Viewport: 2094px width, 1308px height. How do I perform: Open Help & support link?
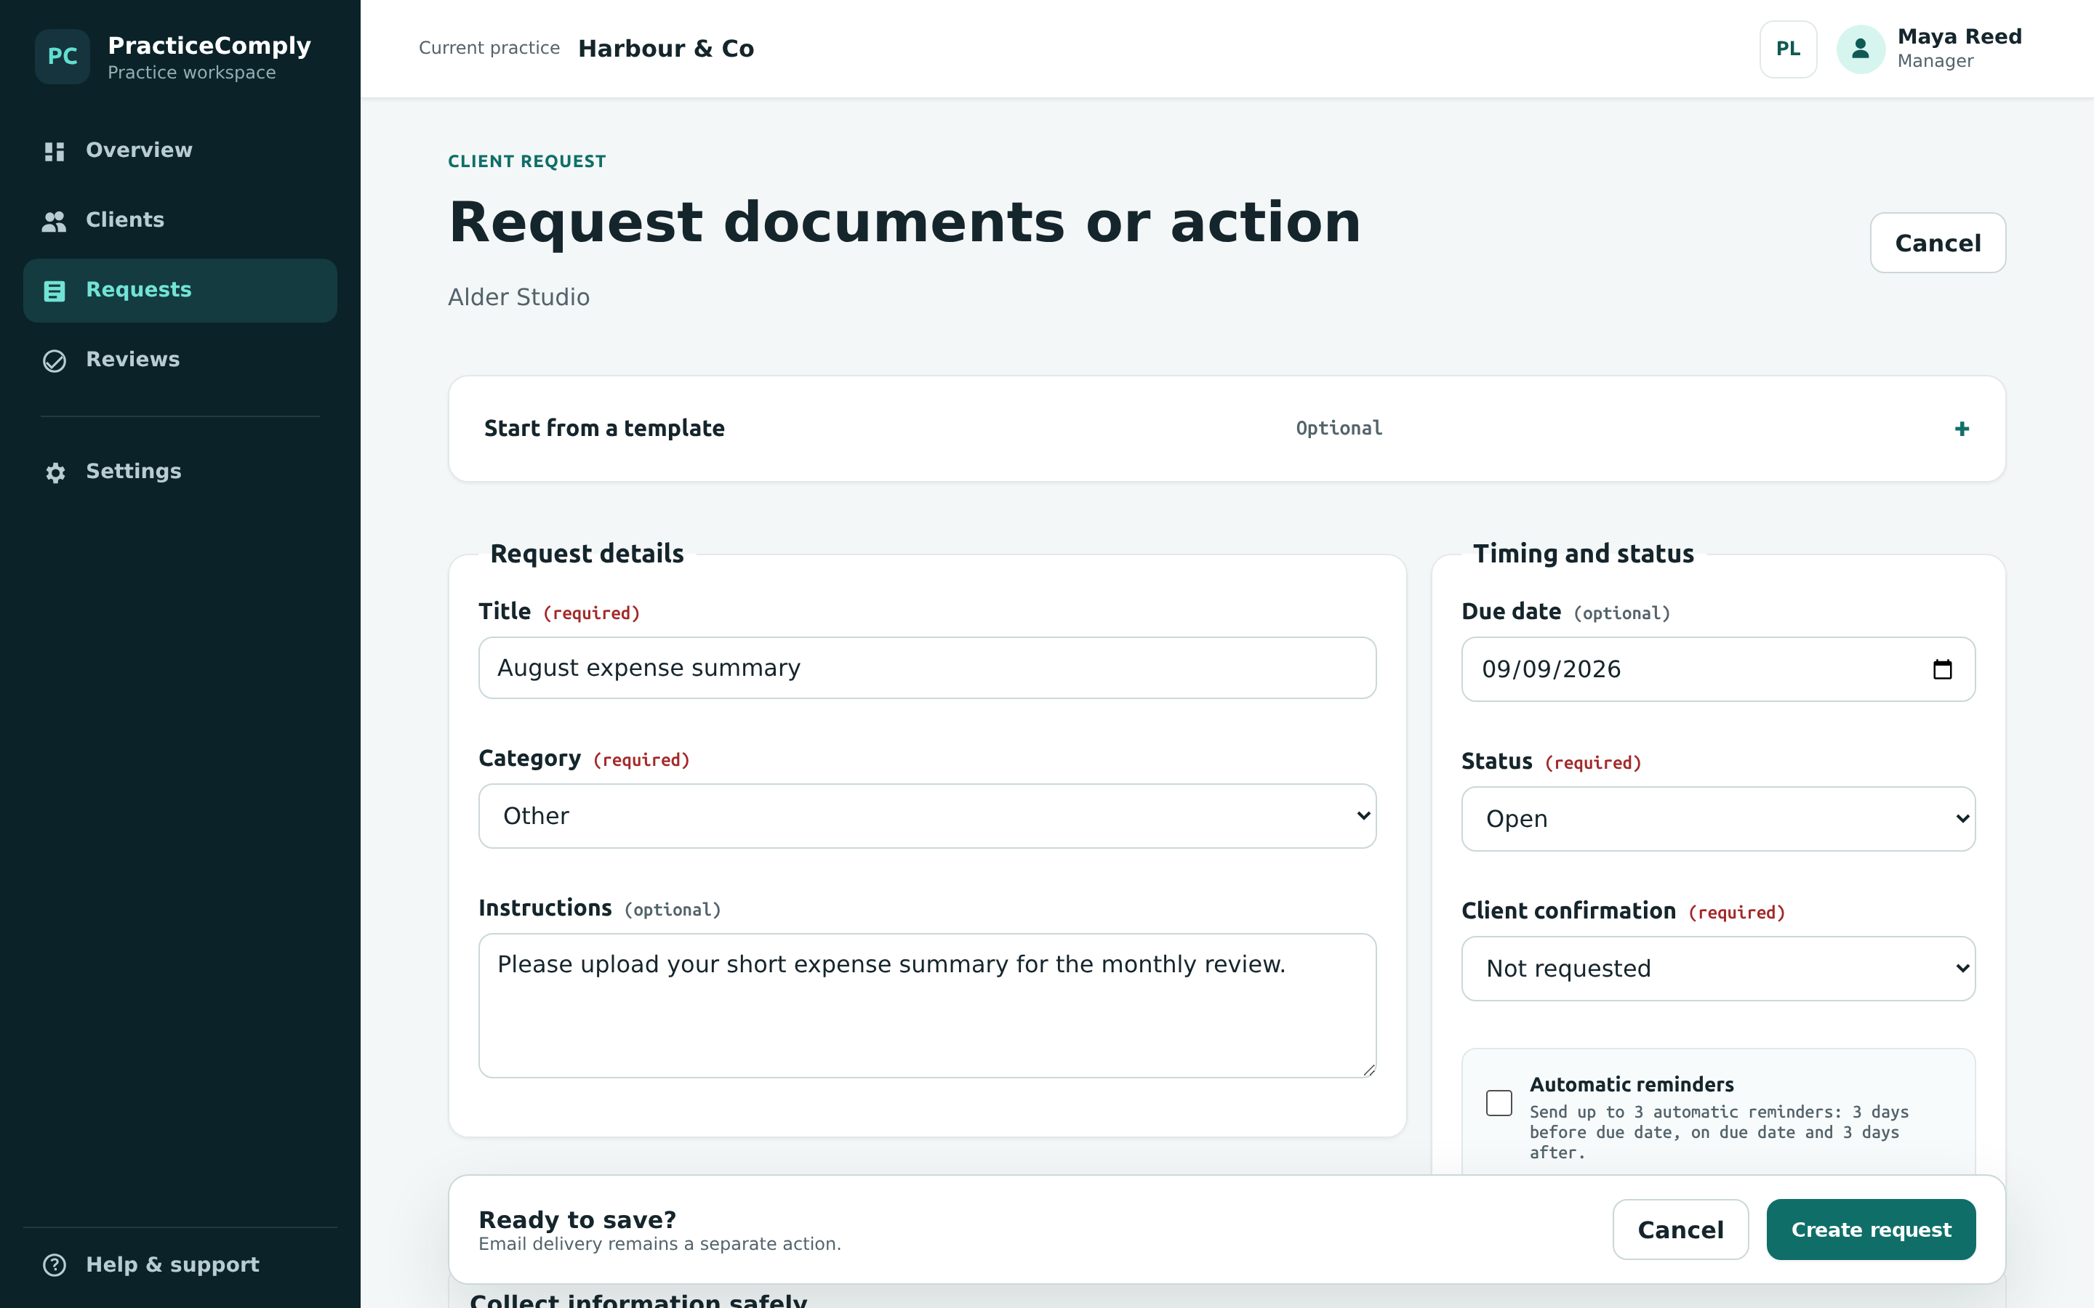click(x=180, y=1264)
